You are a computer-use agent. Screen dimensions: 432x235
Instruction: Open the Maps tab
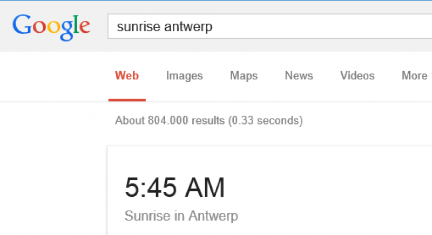(x=244, y=76)
